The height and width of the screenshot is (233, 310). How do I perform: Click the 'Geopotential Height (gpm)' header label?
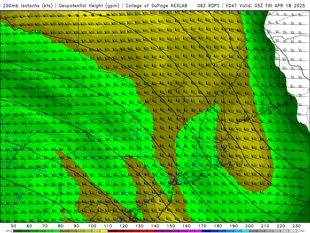[x=89, y=6]
